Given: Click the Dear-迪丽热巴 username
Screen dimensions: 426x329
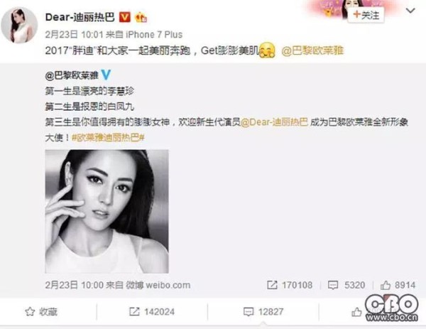Looking at the screenshot, I should 80,17.
